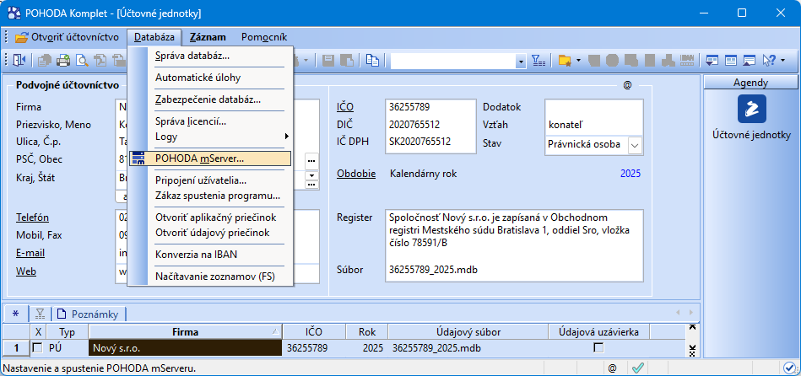Switch to the Poznámky tab
Viewport: 801px width, 376px height.
click(91, 314)
